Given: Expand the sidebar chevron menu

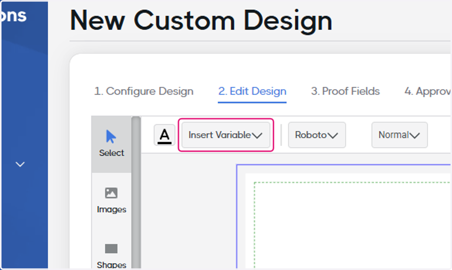Looking at the screenshot, I should click(x=20, y=164).
